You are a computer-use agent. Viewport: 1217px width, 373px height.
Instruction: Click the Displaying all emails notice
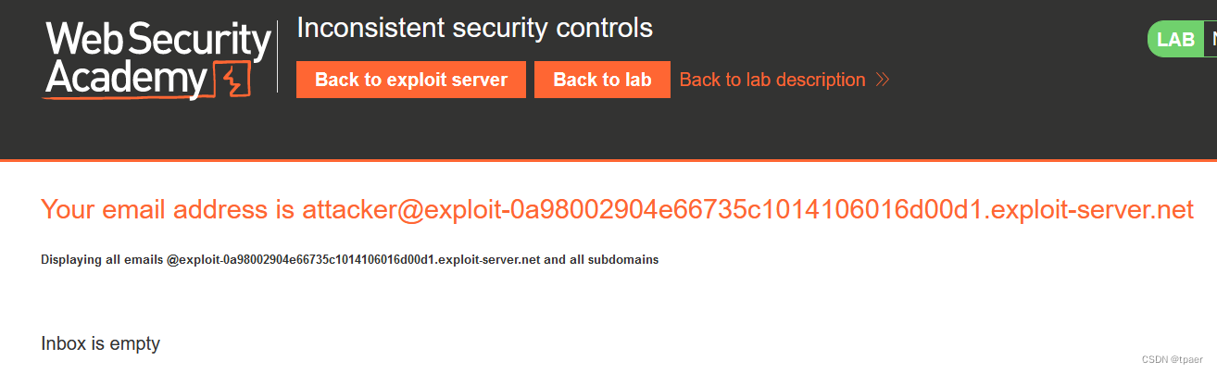[349, 260]
